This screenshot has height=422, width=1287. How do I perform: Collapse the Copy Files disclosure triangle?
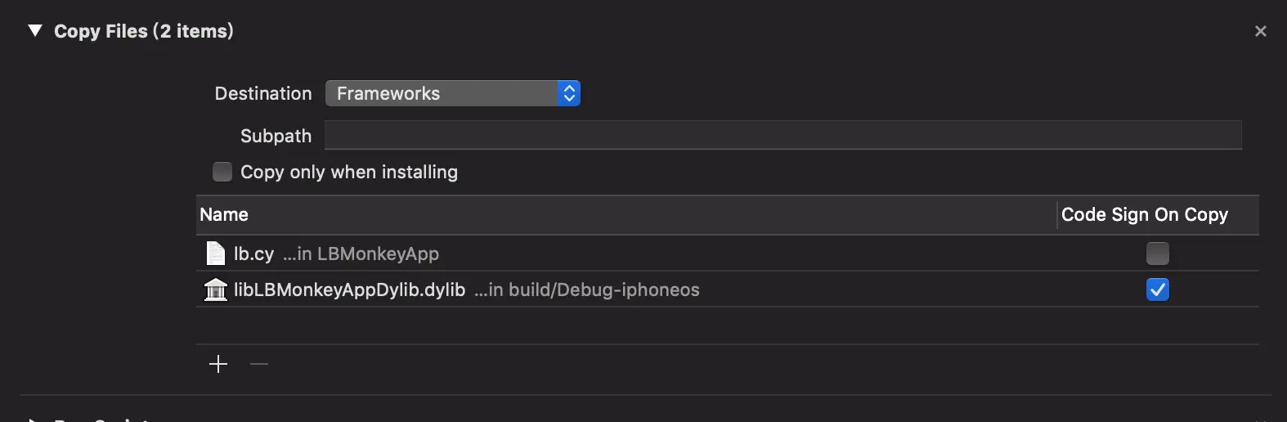tap(34, 31)
